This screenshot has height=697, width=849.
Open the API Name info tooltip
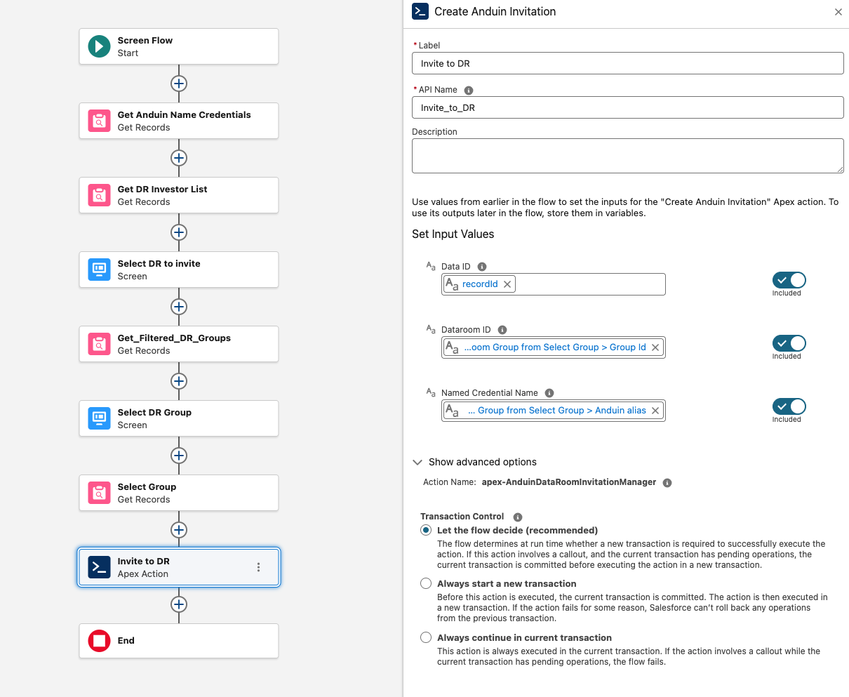coord(469,91)
